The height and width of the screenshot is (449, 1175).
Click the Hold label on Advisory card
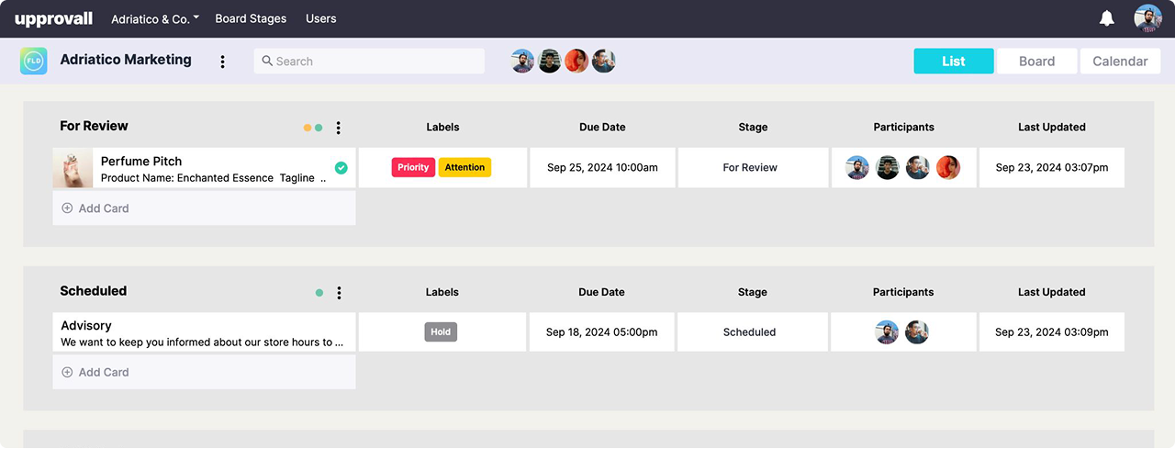coord(441,331)
